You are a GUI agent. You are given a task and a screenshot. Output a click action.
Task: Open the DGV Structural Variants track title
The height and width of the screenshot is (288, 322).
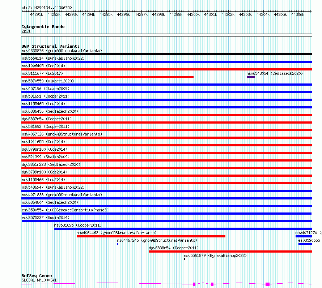click(50, 46)
